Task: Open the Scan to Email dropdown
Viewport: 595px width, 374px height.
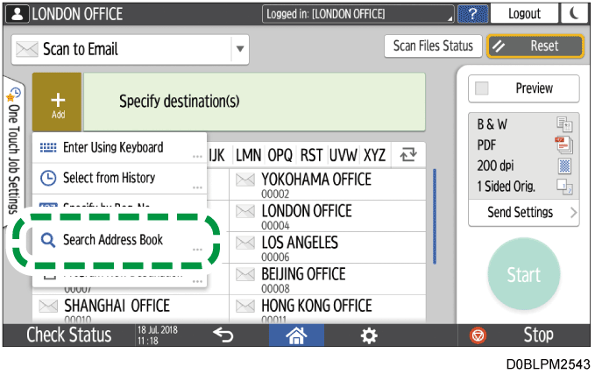Action: [x=240, y=48]
